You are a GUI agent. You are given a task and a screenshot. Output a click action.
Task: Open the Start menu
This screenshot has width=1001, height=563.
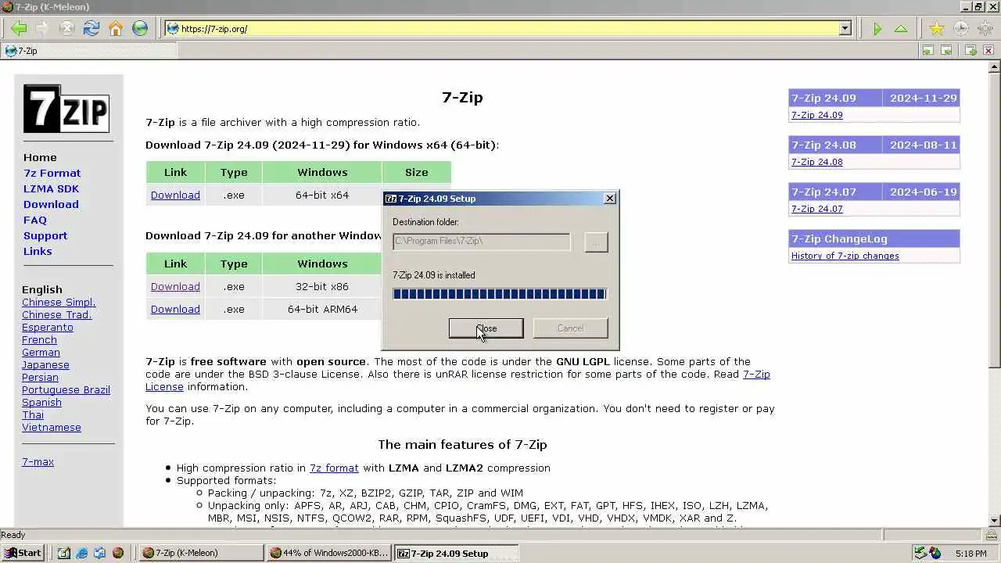click(23, 553)
